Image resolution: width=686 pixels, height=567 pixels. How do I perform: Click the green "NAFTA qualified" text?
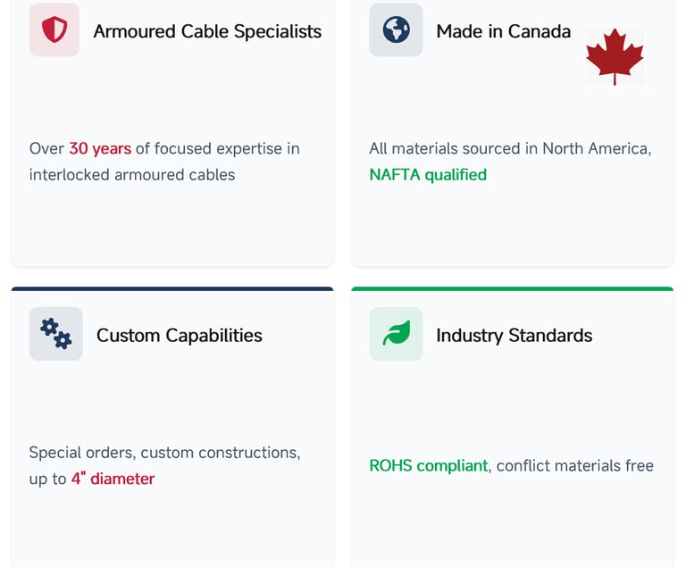click(428, 174)
